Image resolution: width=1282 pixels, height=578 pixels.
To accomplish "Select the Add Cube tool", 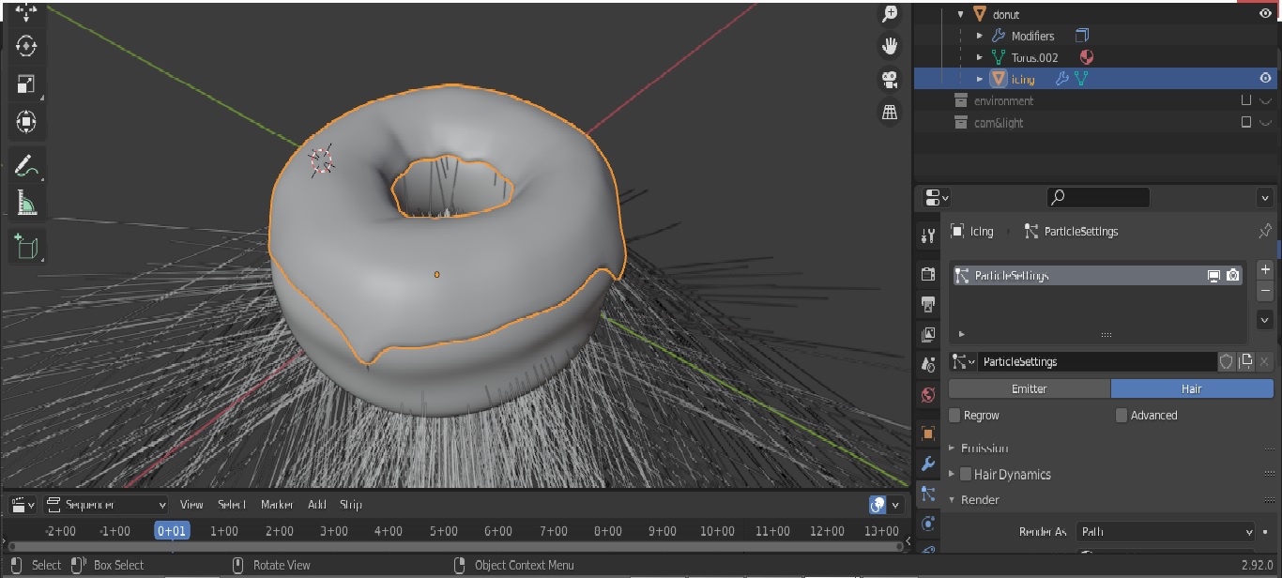I will point(26,247).
